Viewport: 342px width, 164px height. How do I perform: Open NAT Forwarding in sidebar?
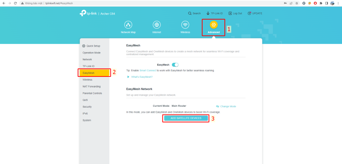pyautogui.click(x=91, y=86)
